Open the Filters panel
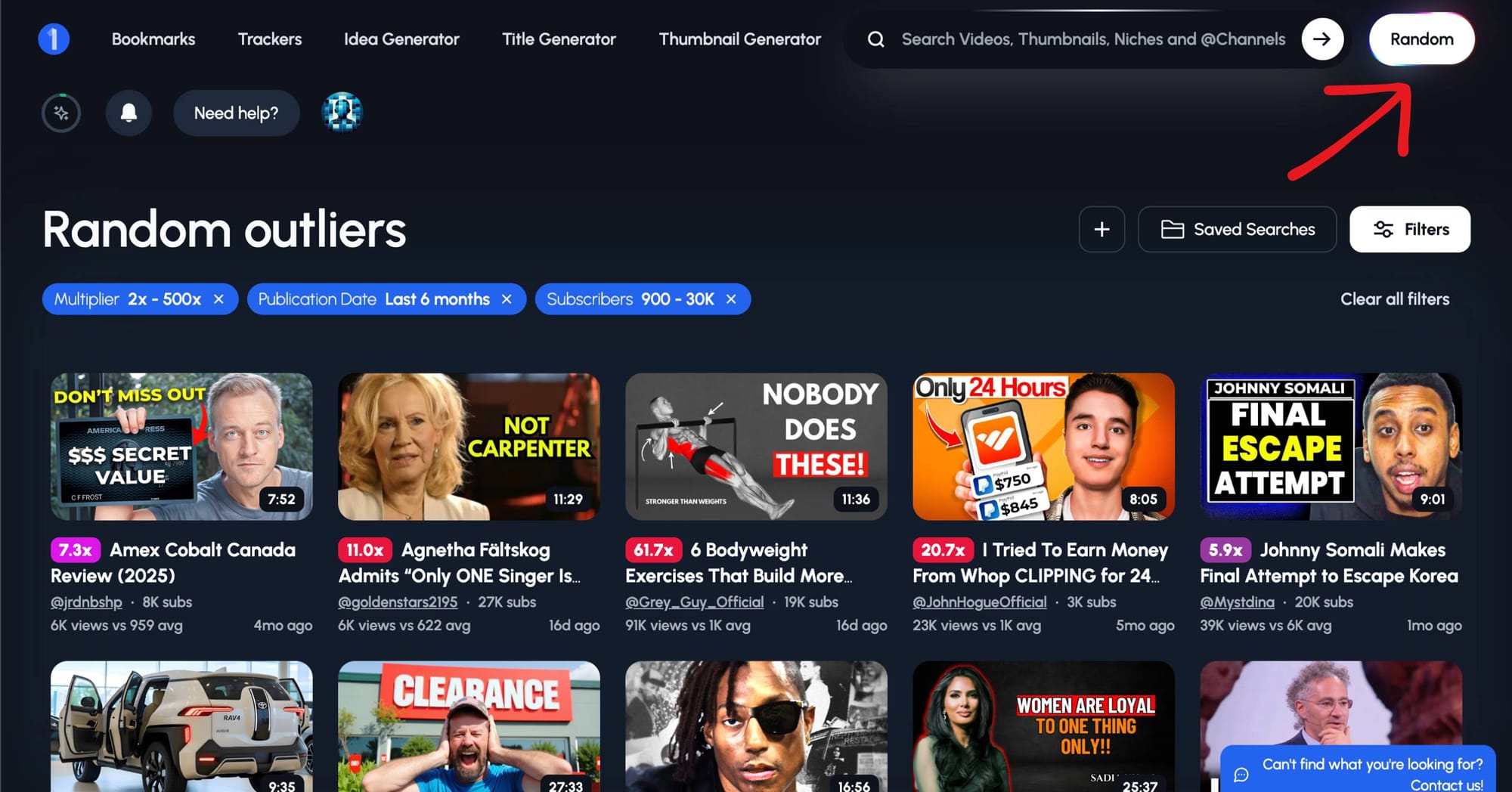Screen dimensions: 1512x792 click(x=1410, y=230)
